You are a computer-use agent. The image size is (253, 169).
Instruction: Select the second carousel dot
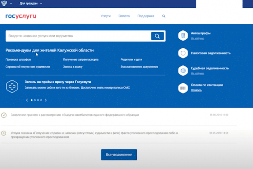(x=35, y=100)
